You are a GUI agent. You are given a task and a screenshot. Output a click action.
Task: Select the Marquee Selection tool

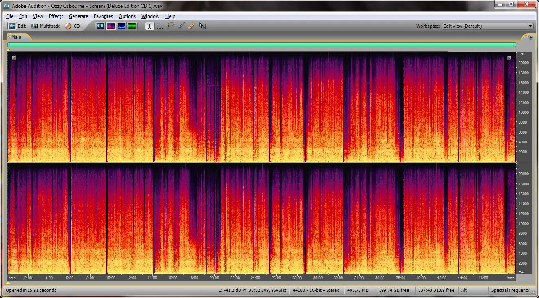(x=160, y=26)
